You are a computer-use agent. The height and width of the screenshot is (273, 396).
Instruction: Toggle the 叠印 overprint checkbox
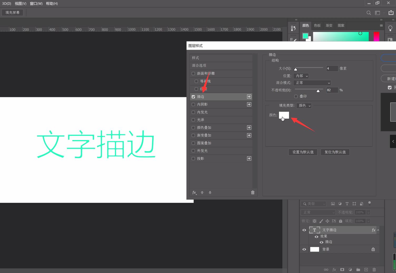pyautogui.click(x=296, y=96)
